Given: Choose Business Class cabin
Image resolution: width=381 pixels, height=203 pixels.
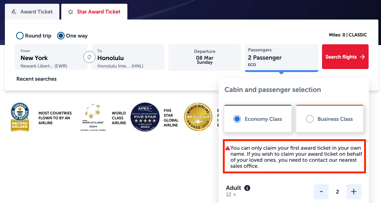Looking at the screenshot, I should click(x=310, y=119).
